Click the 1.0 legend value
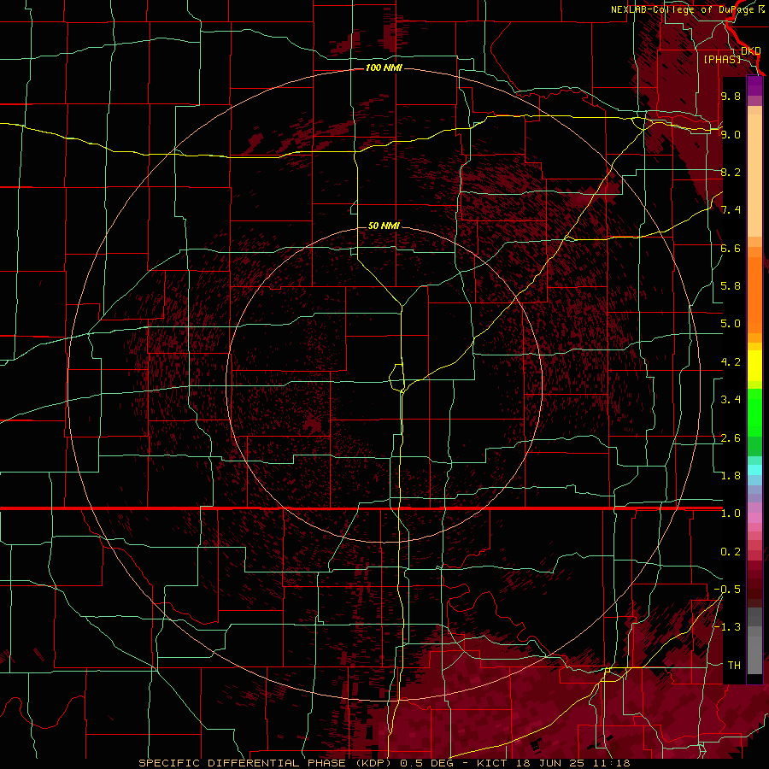 click(731, 514)
